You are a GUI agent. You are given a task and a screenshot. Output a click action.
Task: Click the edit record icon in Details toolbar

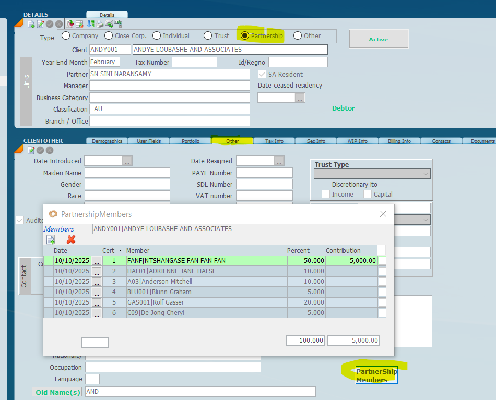tap(40, 24)
